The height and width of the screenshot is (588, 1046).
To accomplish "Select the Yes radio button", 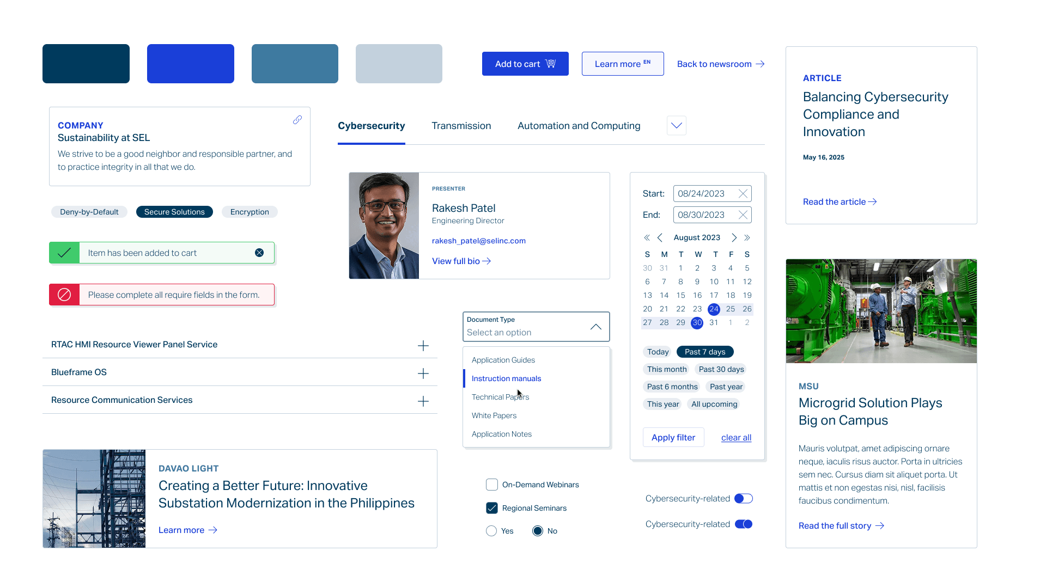I will coord(491,531).
